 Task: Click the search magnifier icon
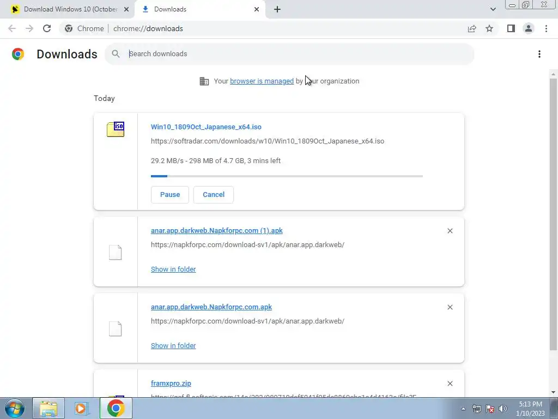116,54
